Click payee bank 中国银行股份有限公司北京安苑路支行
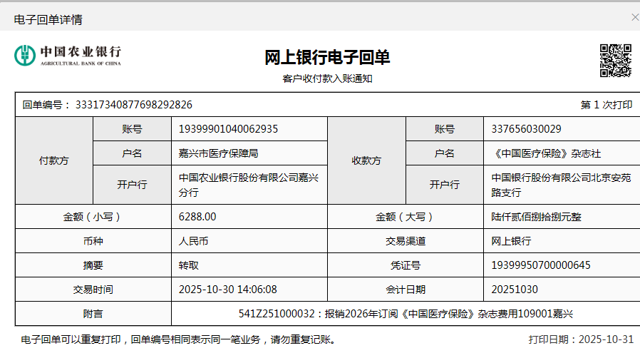This screenshot has height=363, width=640. tap(560, 185)
